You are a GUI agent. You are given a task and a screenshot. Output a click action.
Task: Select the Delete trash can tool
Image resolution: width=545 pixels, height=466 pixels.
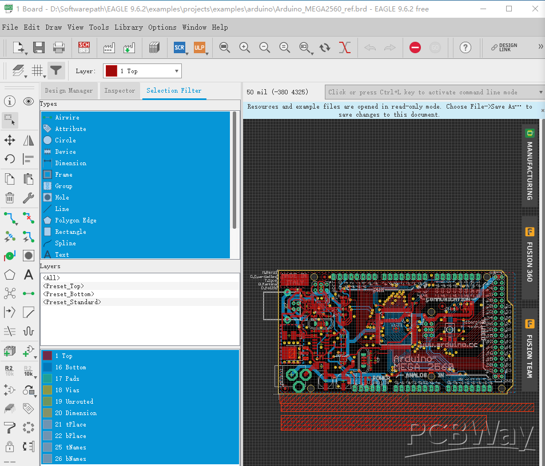tap(10, 198)
